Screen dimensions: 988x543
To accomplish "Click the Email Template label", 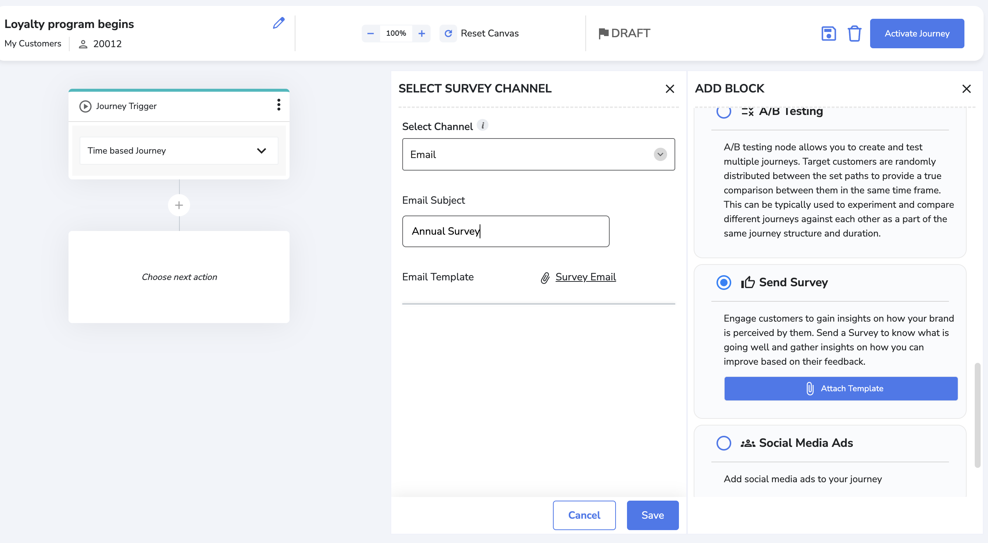I will pyautogui.click(x=438, y=277).
